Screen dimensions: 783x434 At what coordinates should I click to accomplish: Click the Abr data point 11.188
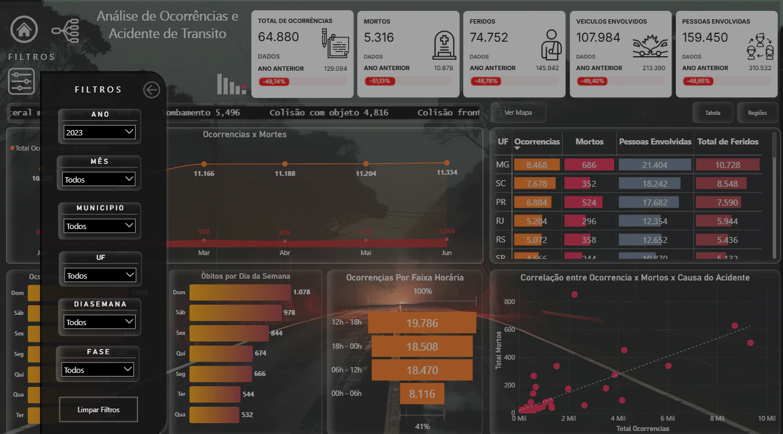285,164
